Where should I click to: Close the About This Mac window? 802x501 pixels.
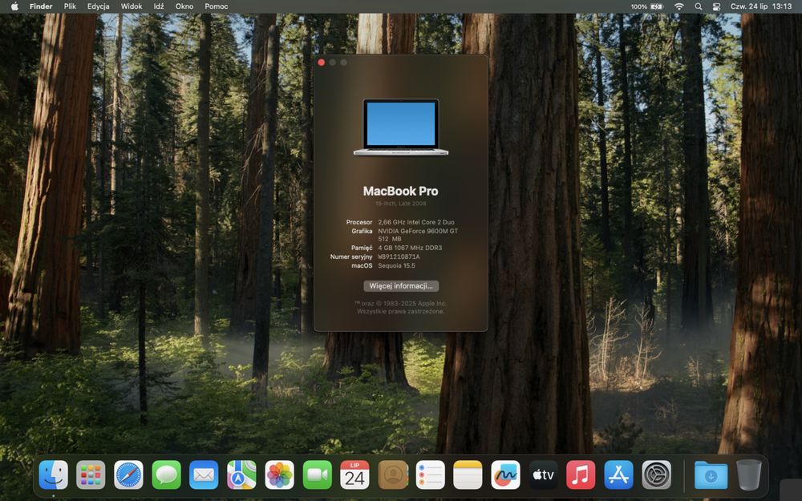tap(322, 63)
